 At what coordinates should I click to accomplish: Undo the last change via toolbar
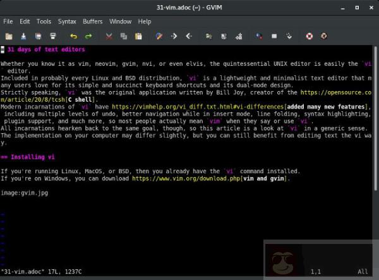pyautogui.click(x=73, y=36)
